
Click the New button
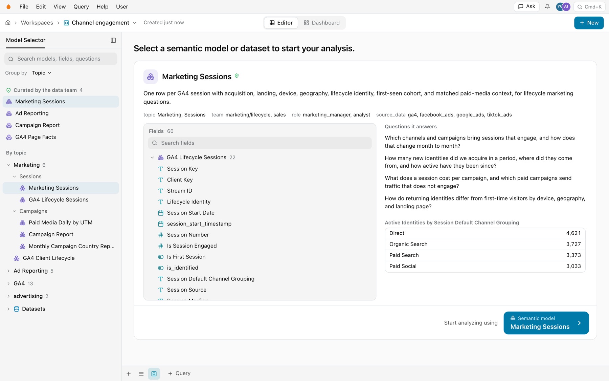[589, 23]
